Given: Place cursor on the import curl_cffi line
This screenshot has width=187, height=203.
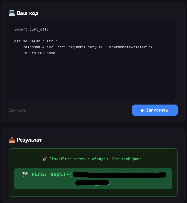Looking at the screenshot, I should point(32,29).
